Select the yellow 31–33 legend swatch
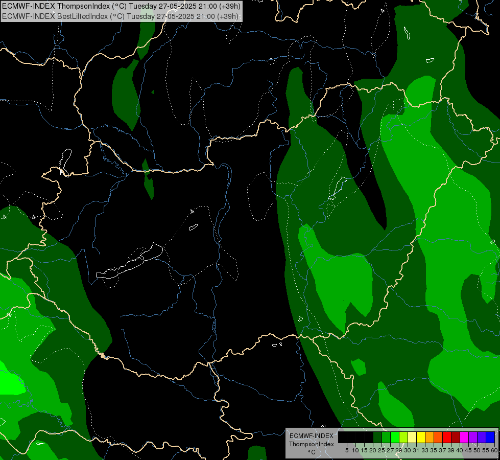500x460 pixels. [421, 437]
